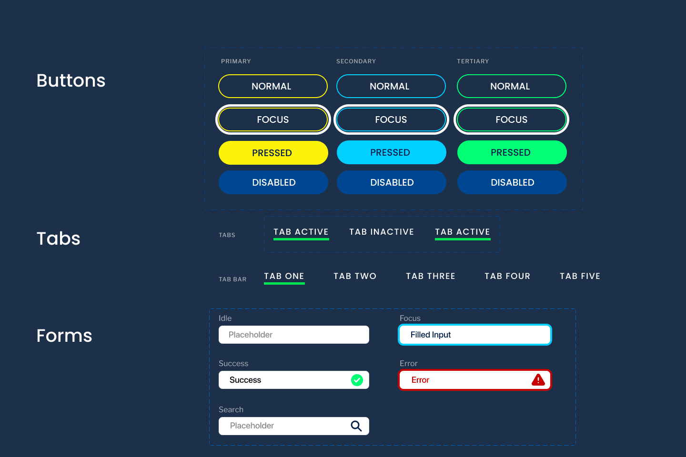The image size is (686, 457).
Task: Open TAB THREE in the tab bar
Action: 430,276
